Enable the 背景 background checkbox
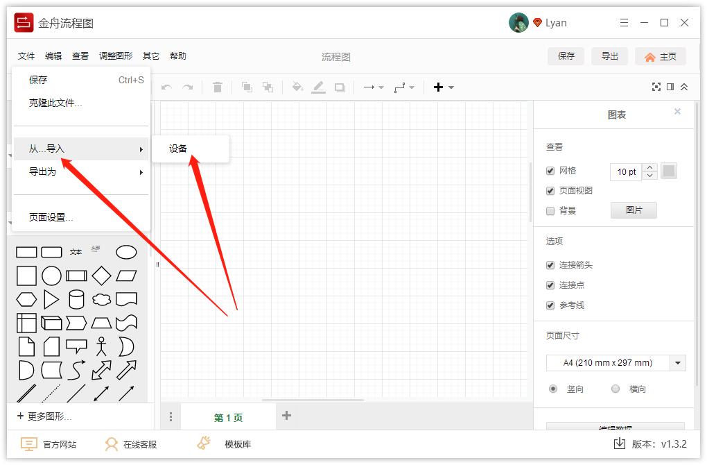The image size is (707, 465). point(550,210)
